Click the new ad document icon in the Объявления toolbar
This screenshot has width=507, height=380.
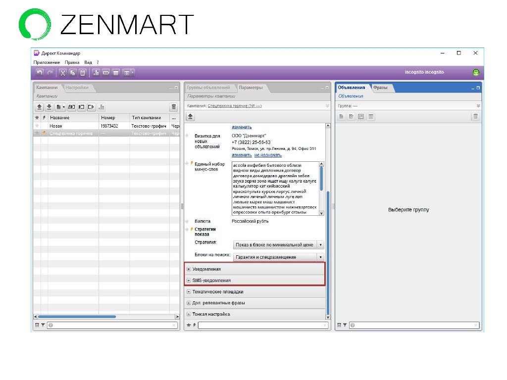(x=341, y=117)
